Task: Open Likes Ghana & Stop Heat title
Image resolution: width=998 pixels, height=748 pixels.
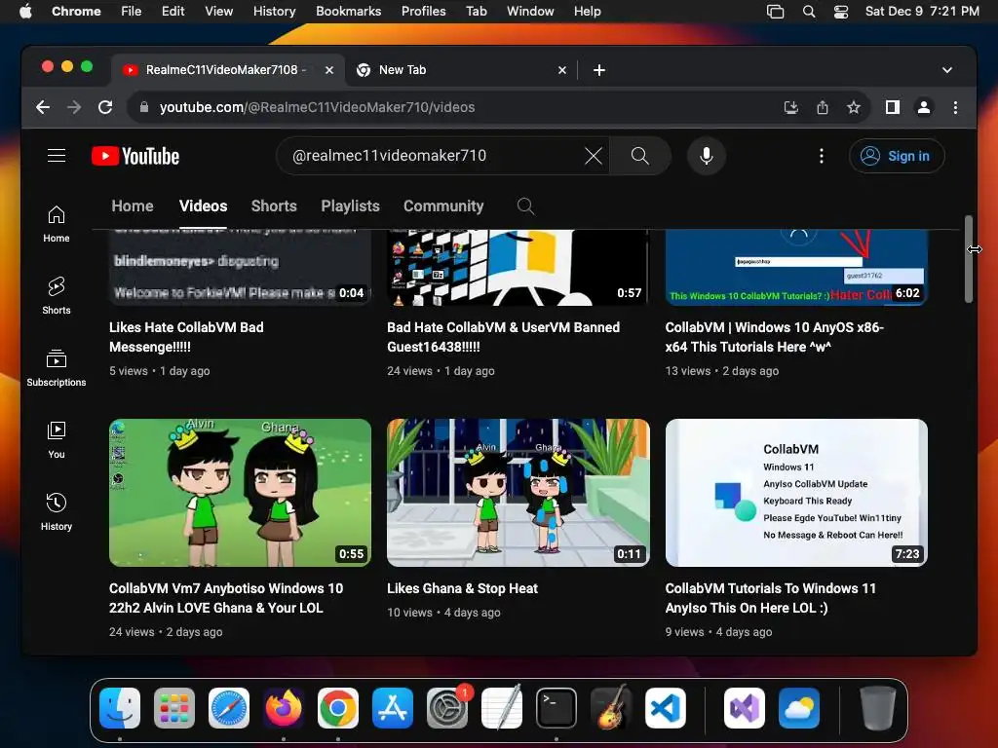Action: coord(463,588)
